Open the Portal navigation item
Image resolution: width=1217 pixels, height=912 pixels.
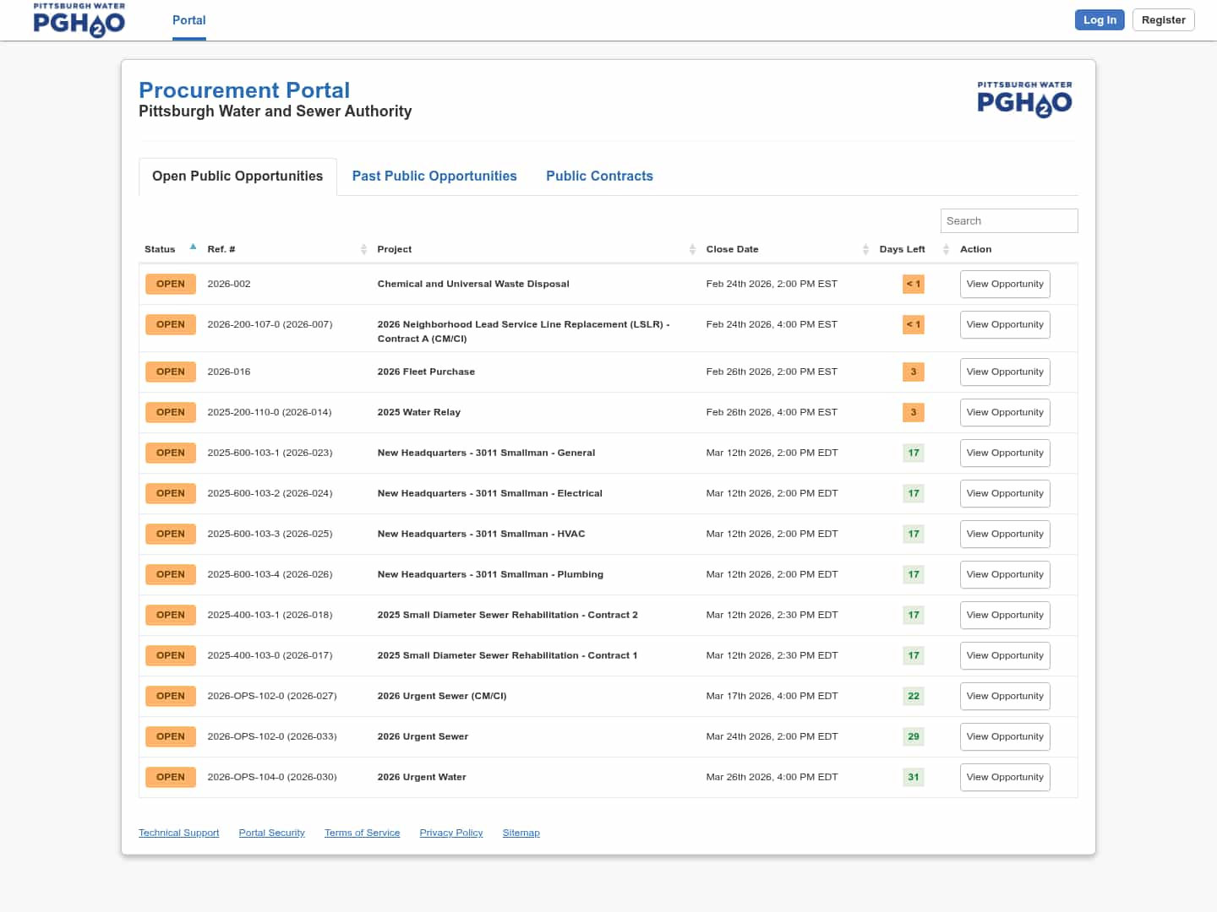point(188,20)
